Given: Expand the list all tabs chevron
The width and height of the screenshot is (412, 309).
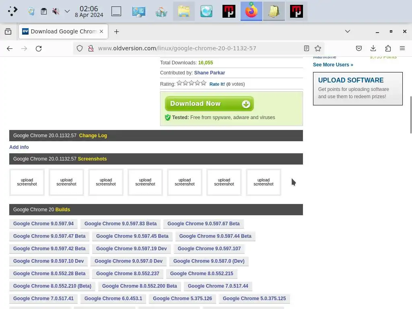Looking at the screenshot, I should click(347, 31).
